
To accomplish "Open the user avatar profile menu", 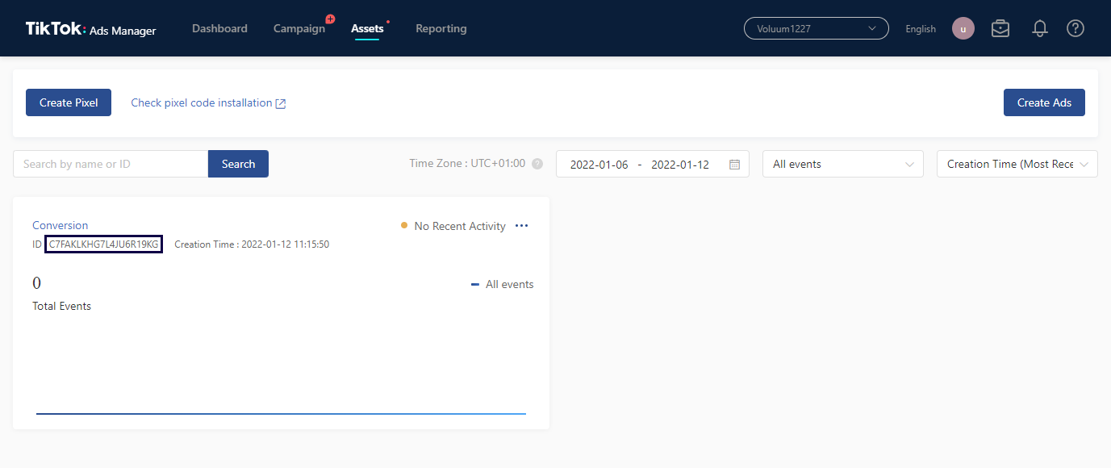I will pos(963,29).
